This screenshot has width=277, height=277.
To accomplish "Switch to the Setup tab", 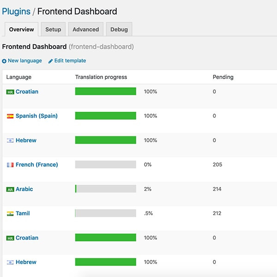I will pos(53,29).
